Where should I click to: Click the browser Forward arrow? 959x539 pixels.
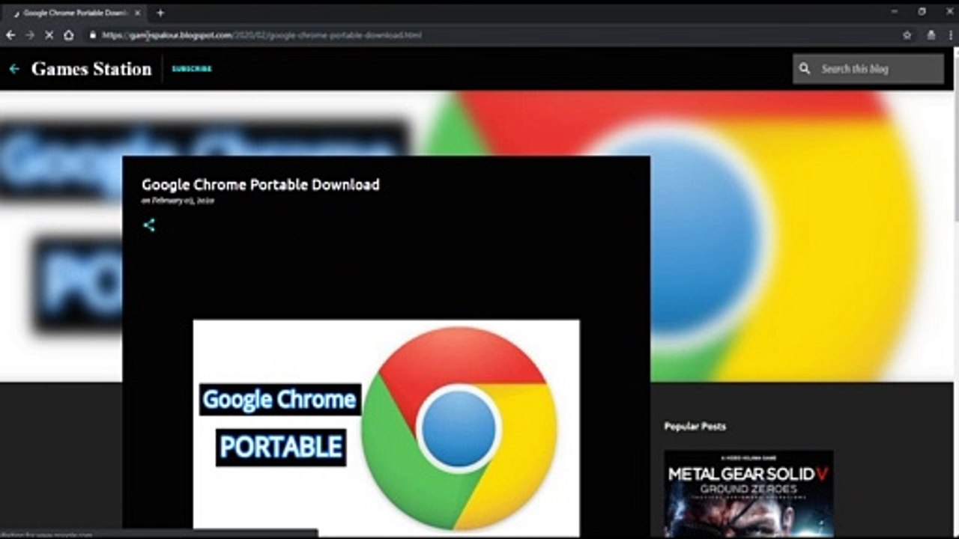pos(30,35)
